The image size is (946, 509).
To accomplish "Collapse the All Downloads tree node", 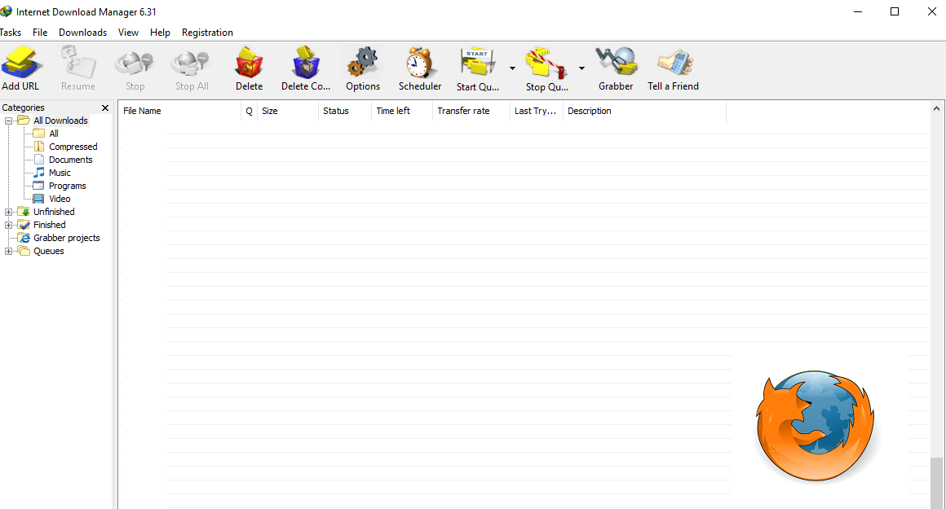I will 8,121.
